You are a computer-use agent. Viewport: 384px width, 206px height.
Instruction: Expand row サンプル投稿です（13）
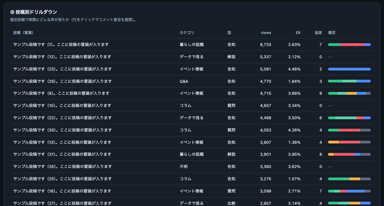coord(192,143)
